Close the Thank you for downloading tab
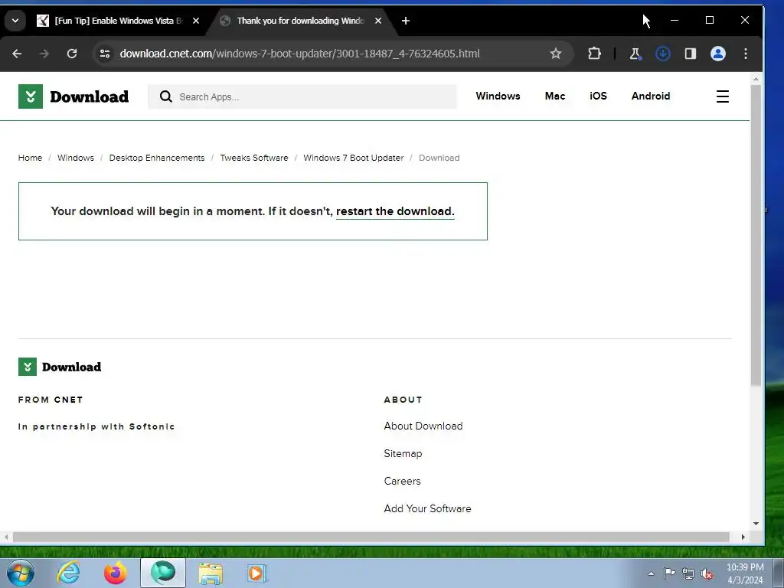This screenshot has width=784, height=588. coord(378,21)
